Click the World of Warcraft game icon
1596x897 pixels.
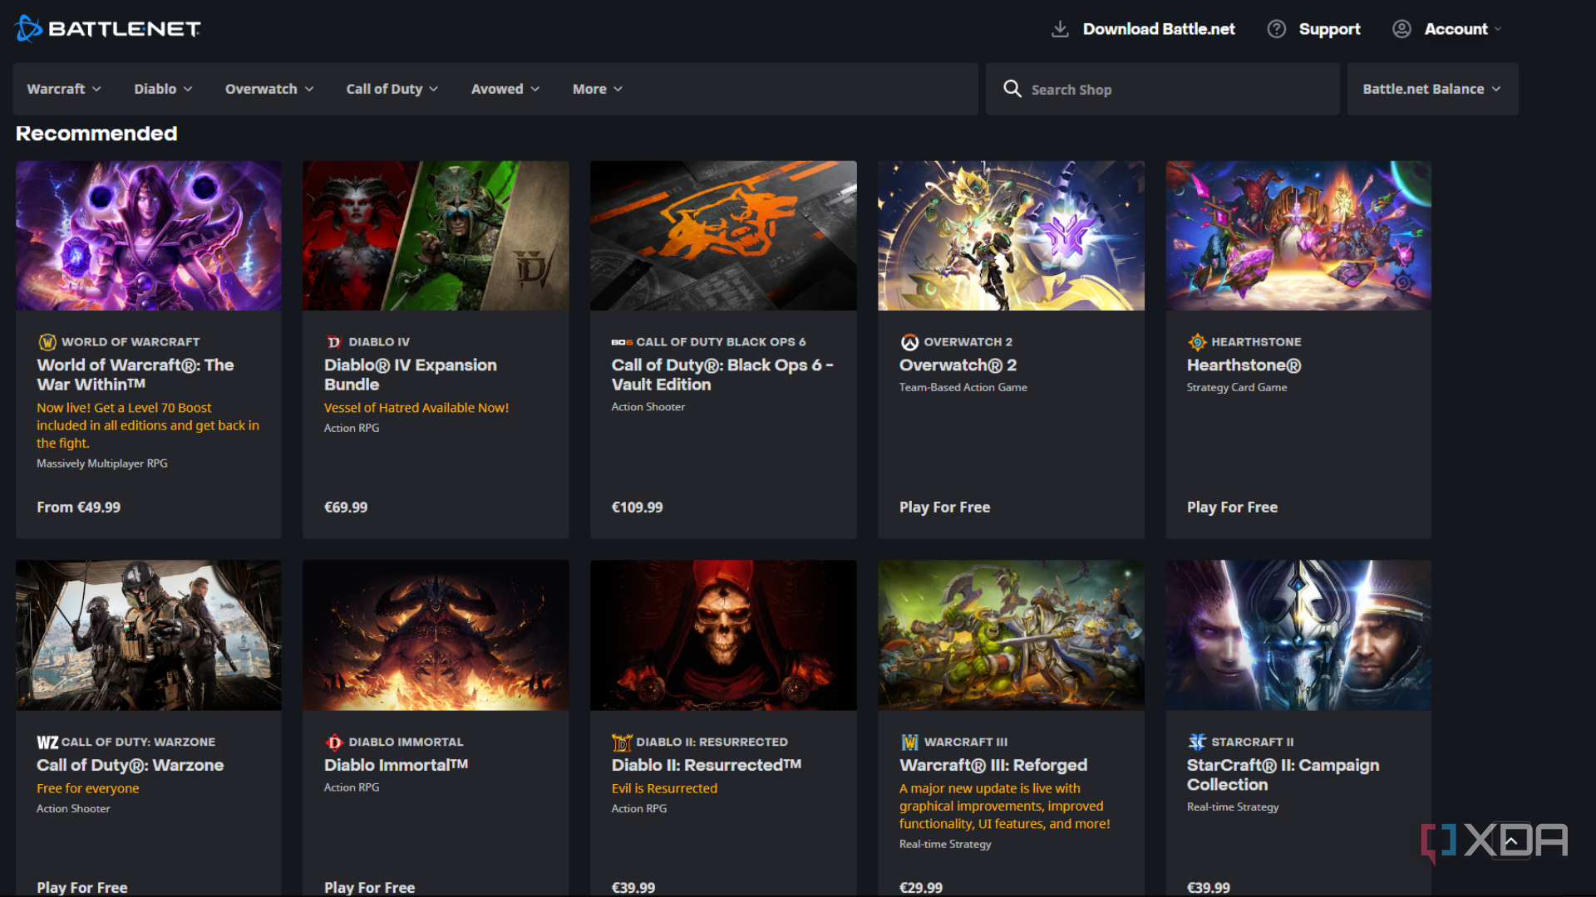click(x=47, y=342)
